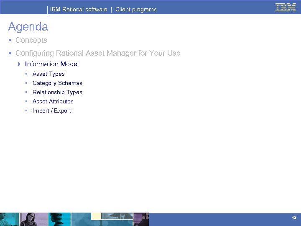Click the smiling woman footer photo
Viewport: 301px width, 226px height.
click(33, 219)
